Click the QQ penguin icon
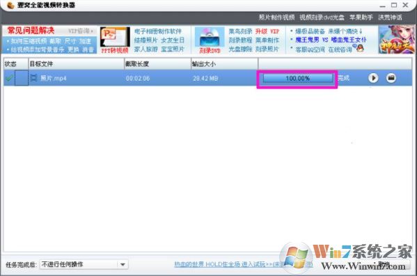 [359, 49]
